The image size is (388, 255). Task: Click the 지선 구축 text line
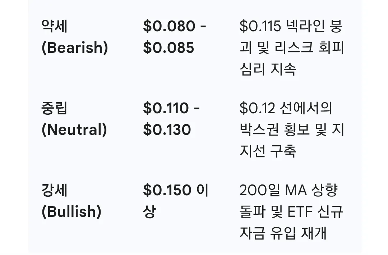pos(268,151)
